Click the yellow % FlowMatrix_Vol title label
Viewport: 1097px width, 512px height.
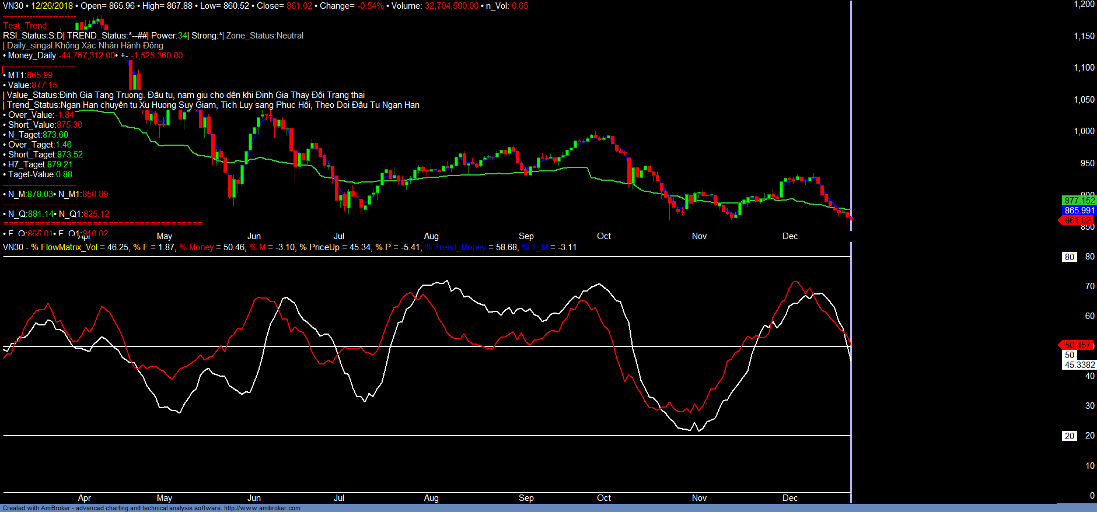[64, 247]
